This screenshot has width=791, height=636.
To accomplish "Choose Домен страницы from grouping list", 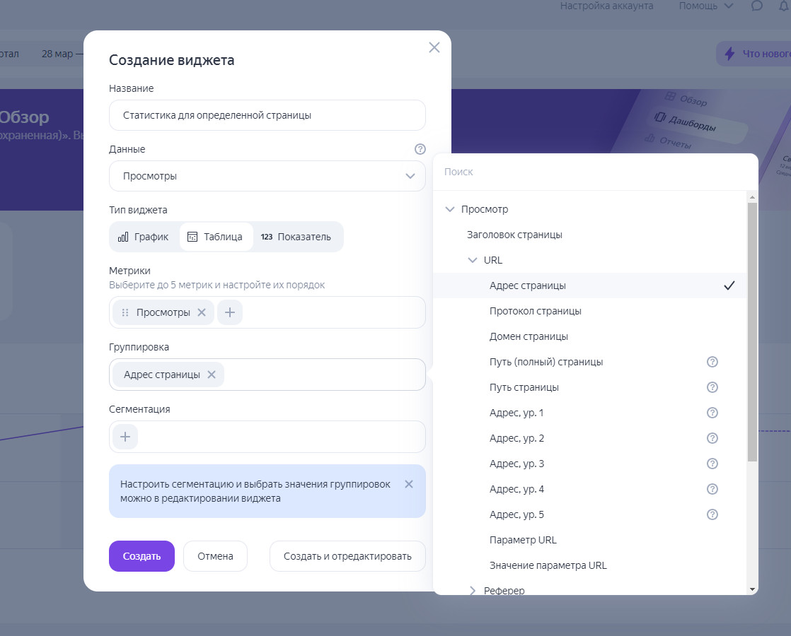I will 529,336.
